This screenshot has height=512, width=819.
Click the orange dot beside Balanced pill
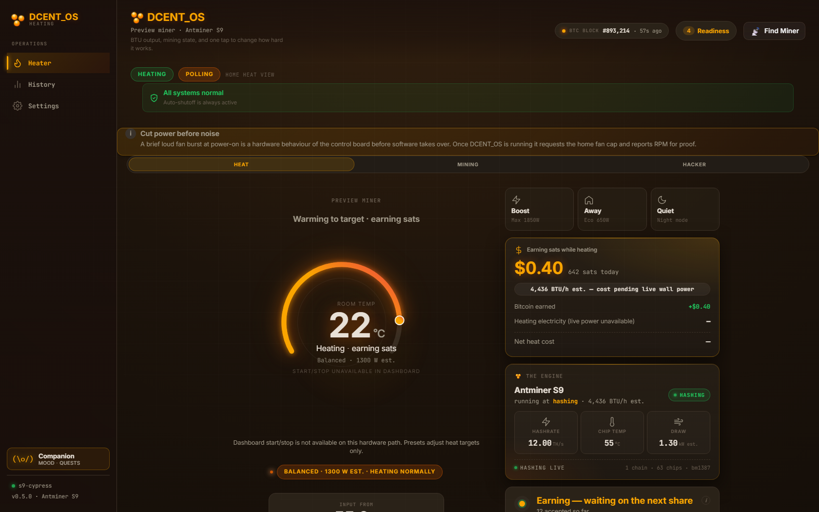(x=272, y=472)
